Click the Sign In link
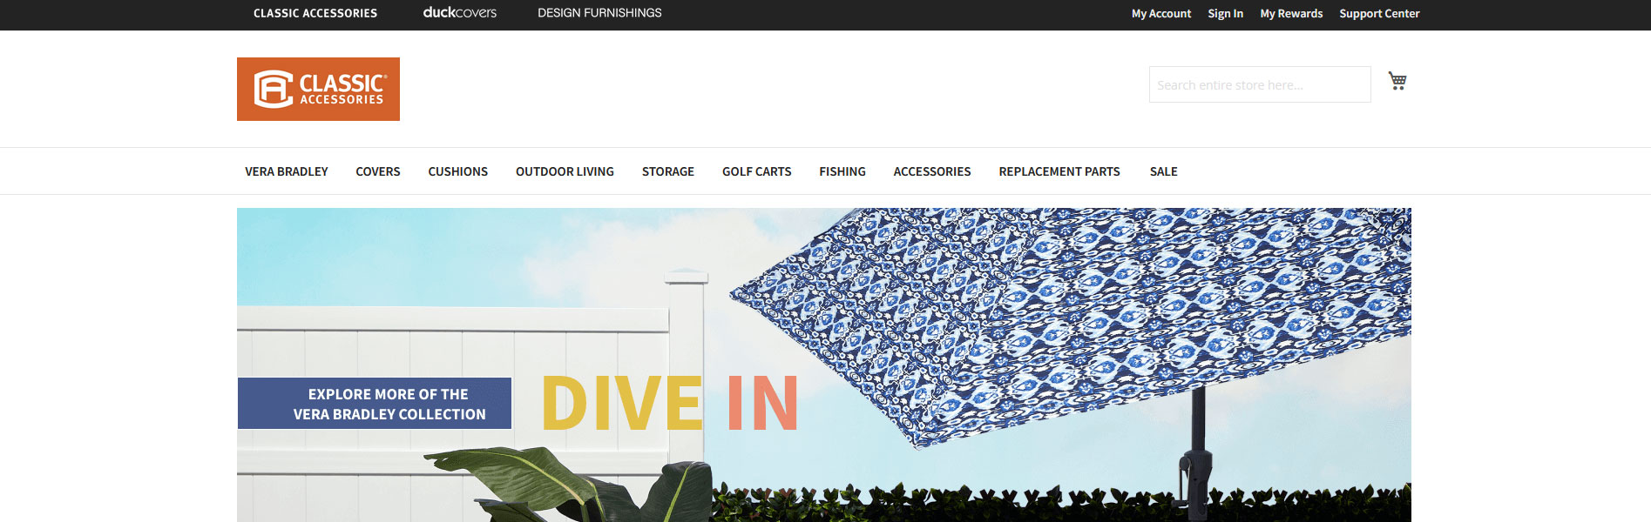Image resolution: width=1651 pixels, height=522 pixels. [1225, 14]
